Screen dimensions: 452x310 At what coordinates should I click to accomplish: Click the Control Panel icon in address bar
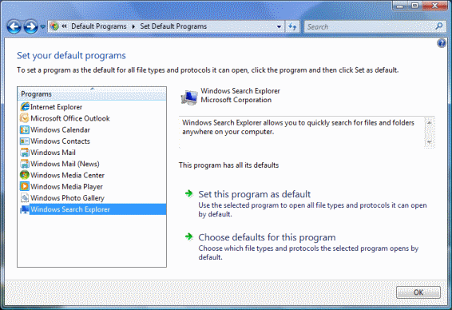54,26
